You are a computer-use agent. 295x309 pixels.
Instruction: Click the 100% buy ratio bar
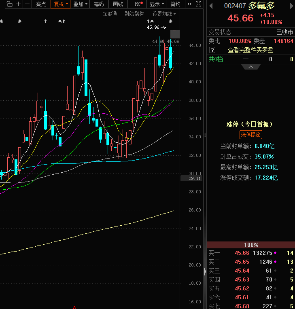click(x=251, y=245)
